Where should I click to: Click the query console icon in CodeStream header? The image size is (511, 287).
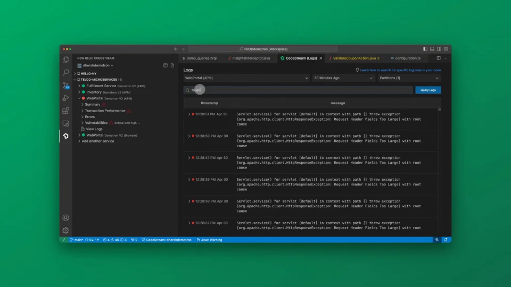[166, 65]
